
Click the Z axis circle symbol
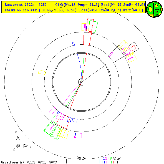tap(18, 146)
